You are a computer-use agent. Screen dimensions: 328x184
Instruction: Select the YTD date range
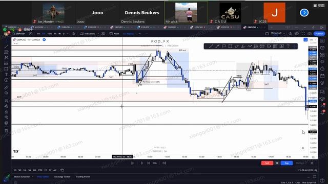[40, 170]
